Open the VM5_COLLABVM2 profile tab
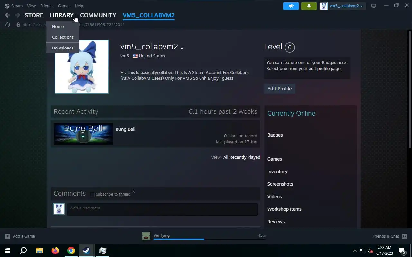Image resolution: width=412 pixels, height=257 pixels. coord(149,15)
